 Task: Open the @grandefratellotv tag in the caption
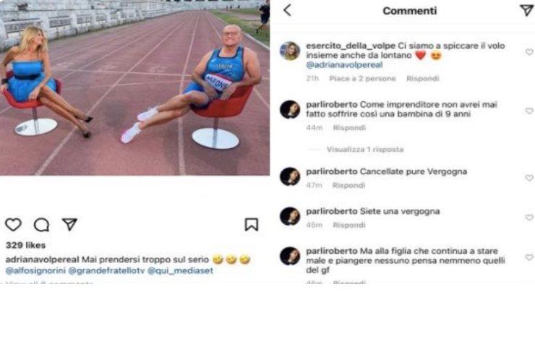[106, 270]
